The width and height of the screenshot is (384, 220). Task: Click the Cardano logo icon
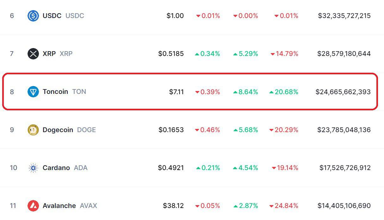point(33,168)
